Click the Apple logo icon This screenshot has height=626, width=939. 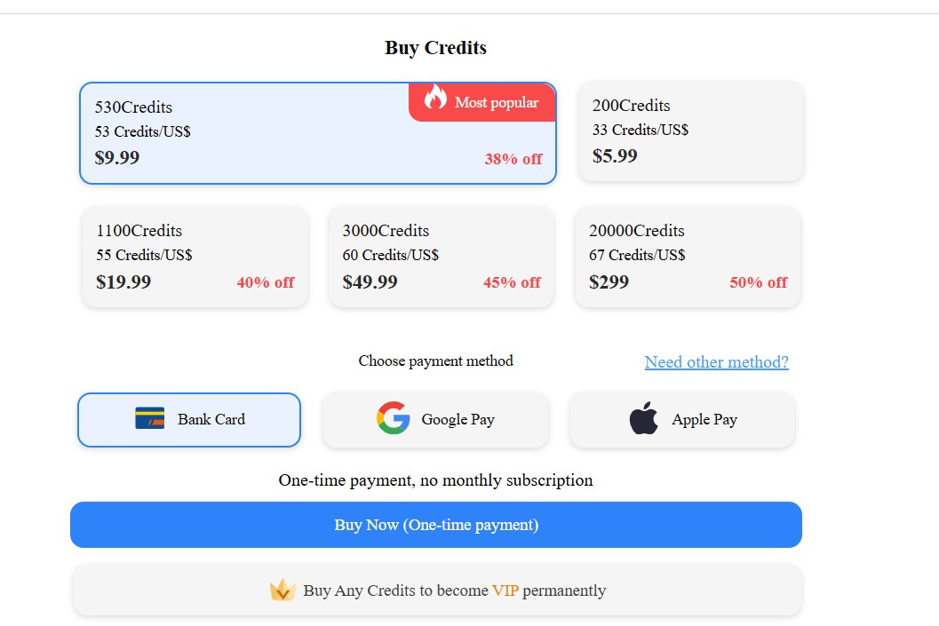click(x=644, y=418)
